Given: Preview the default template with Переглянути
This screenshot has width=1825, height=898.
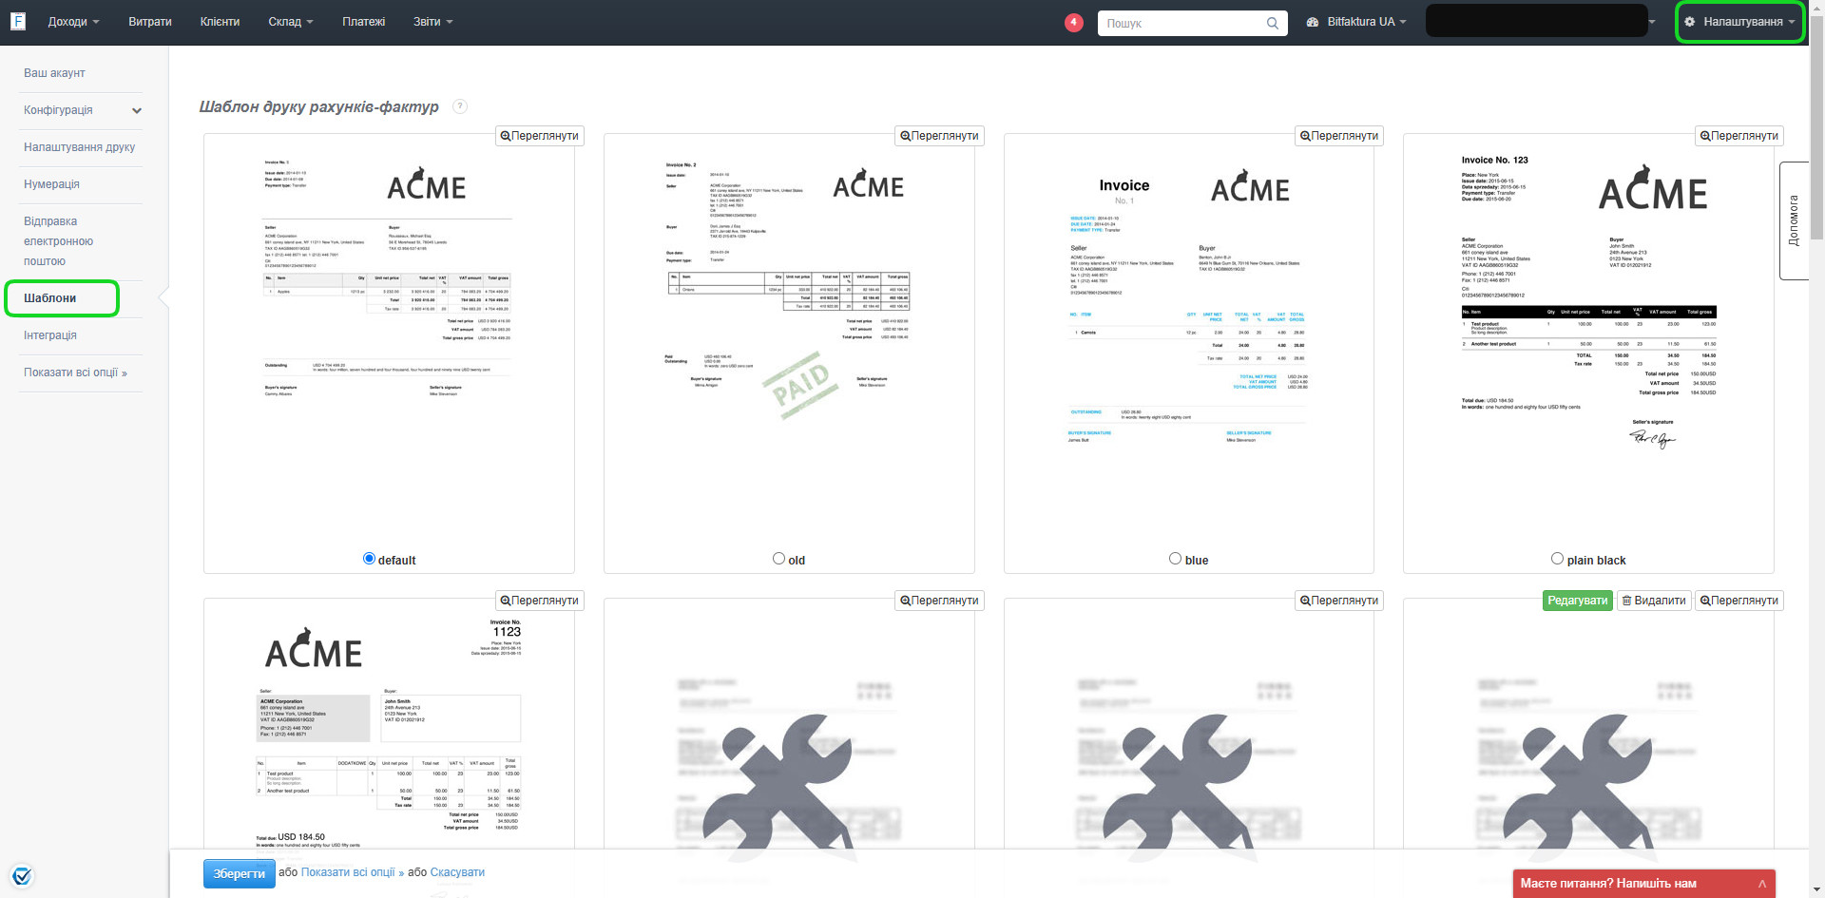Looking at the screenshot, I should point(540,136).
